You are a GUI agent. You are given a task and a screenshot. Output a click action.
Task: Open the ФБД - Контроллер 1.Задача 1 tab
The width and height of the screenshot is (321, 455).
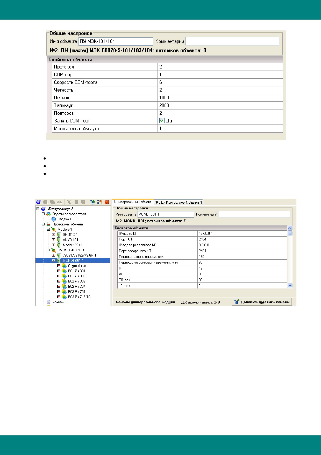179,202
